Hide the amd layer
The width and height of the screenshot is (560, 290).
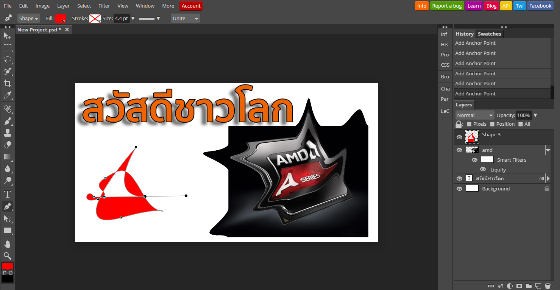(459, 150)
